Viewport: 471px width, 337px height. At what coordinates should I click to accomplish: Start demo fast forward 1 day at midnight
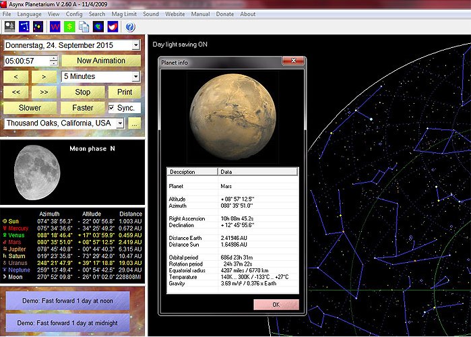(67, 323)
